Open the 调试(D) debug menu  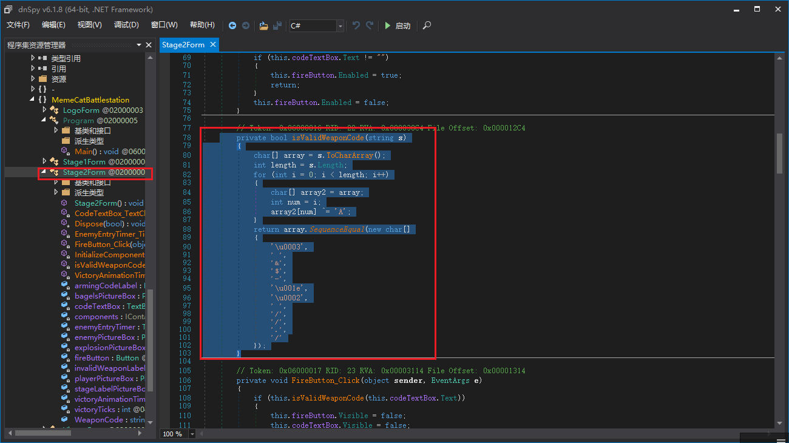(126, 25)
